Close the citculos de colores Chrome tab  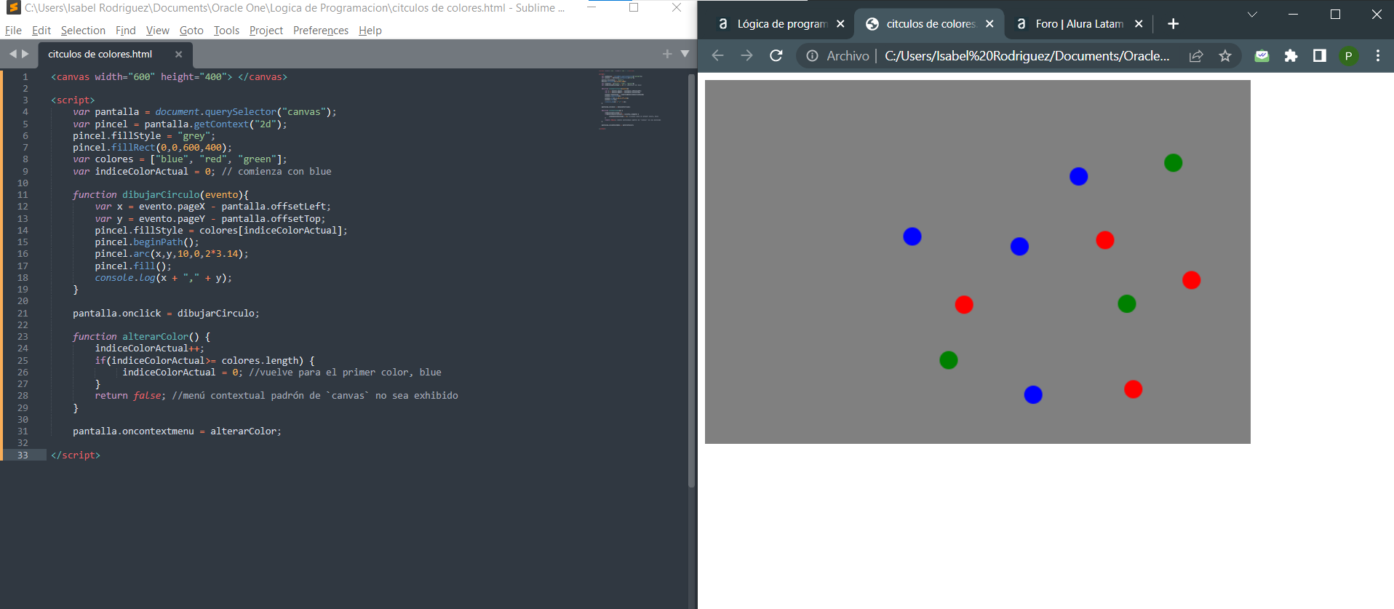[x=989, y=24]
